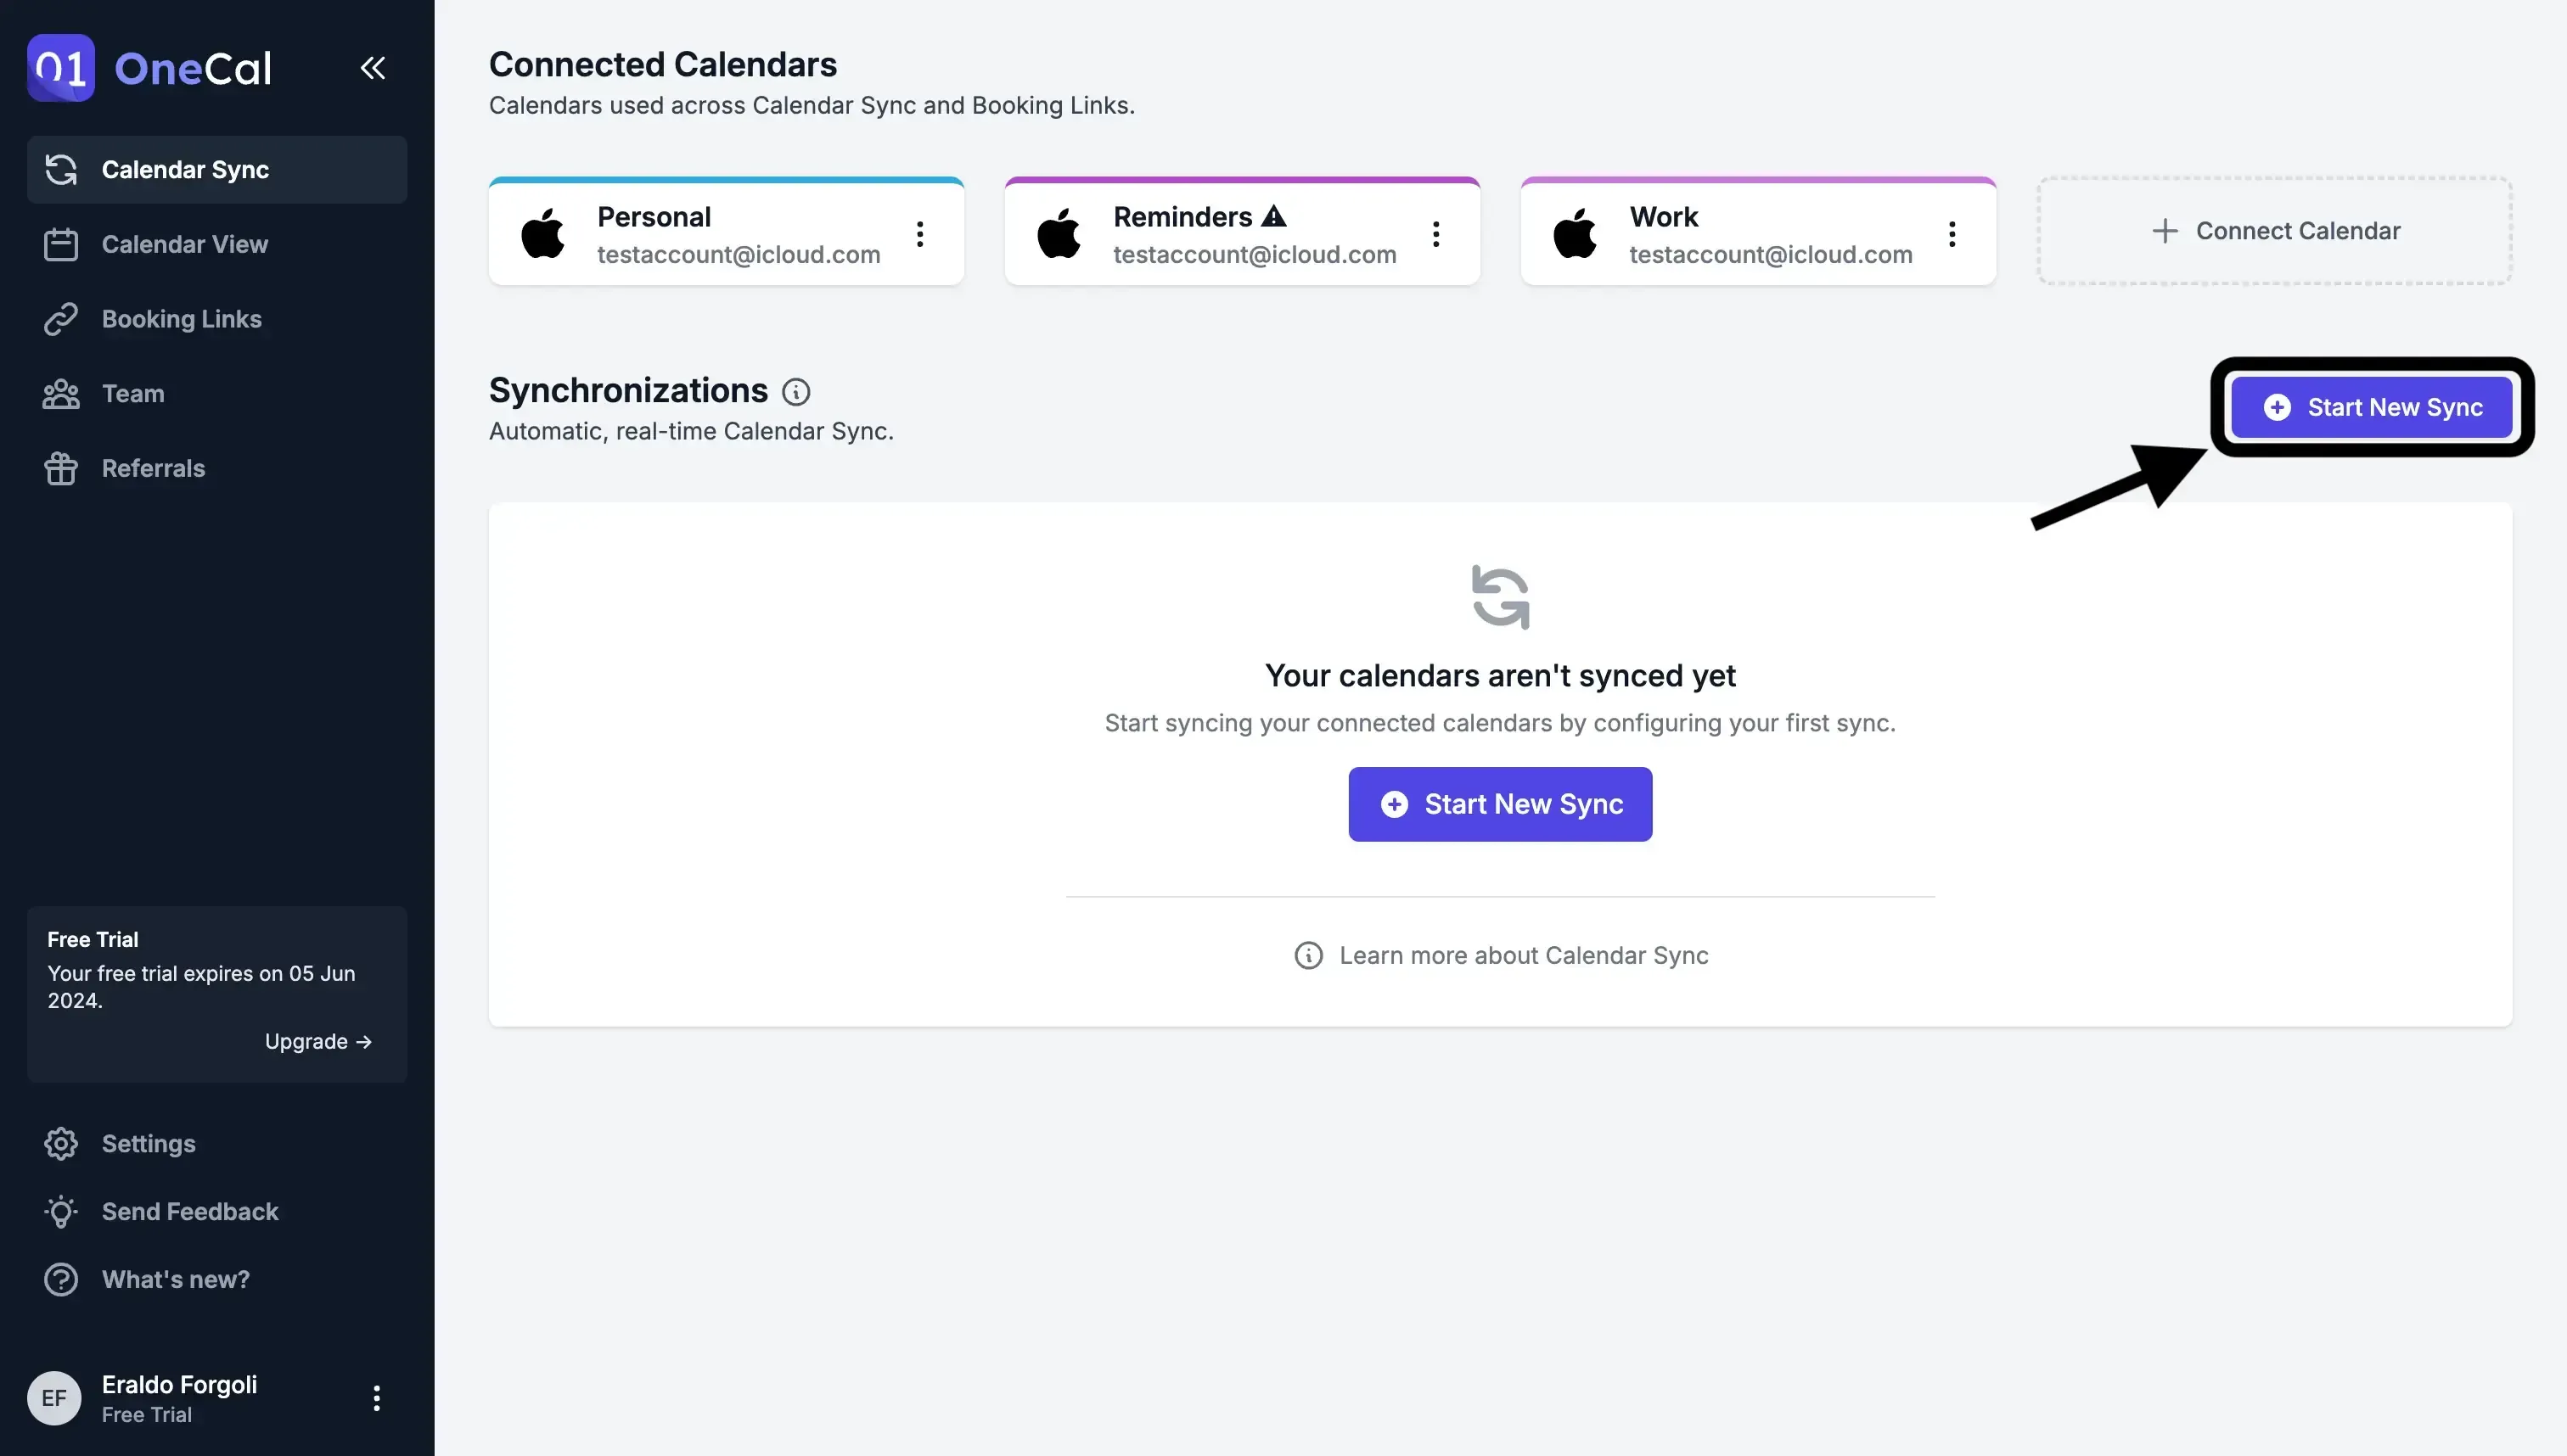Inspect the warning icon on Reminders calendar
Screen dimensions: 2567x1456
(x=1274, y=216)
